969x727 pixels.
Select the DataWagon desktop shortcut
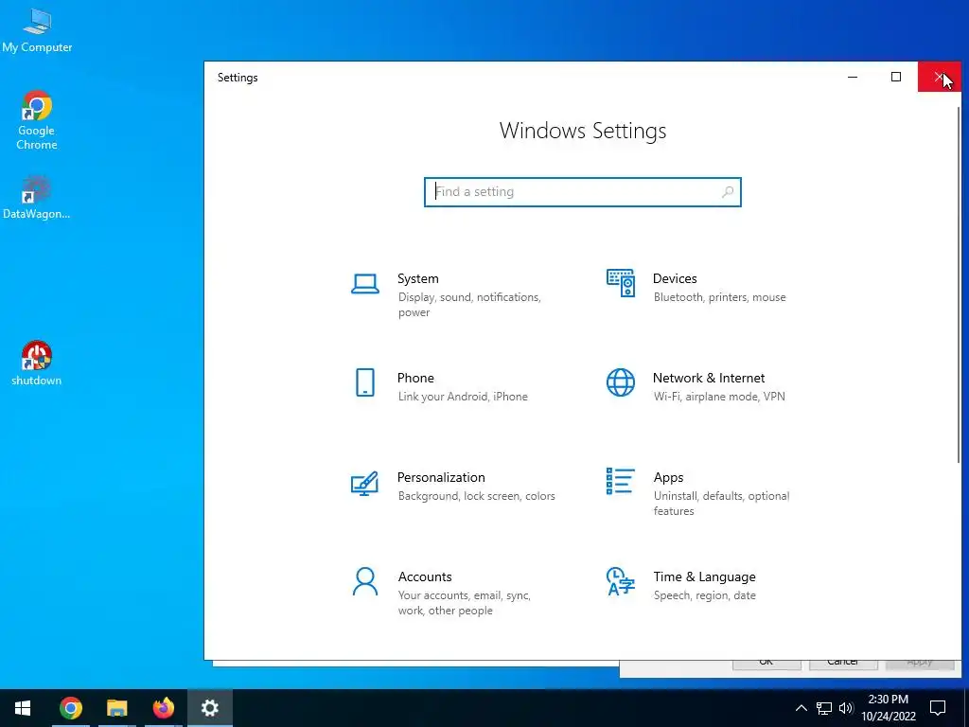(36, 198)
